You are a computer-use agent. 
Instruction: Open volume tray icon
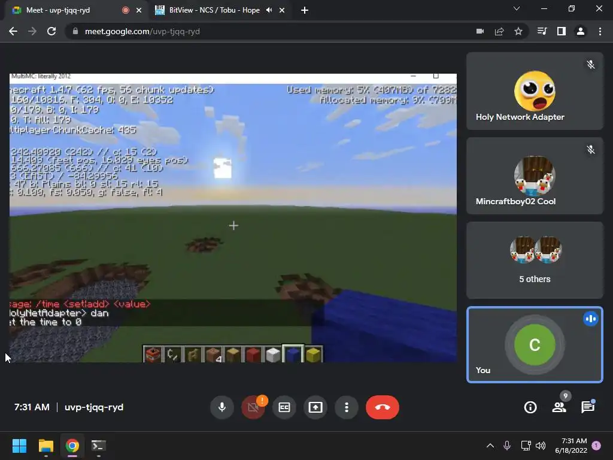coord(541,446)
